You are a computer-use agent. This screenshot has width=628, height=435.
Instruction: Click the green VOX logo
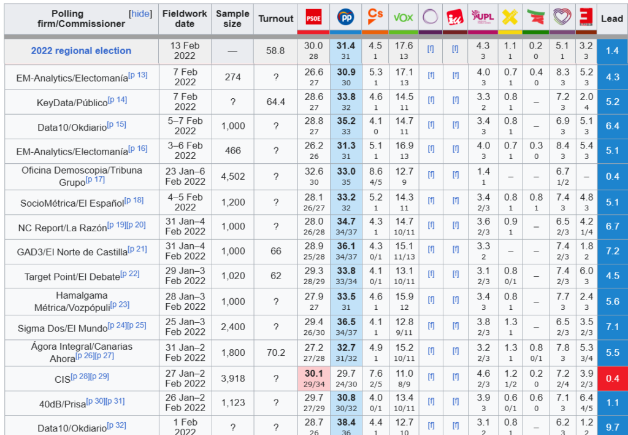pyautogui.click(x=403, y=18)
